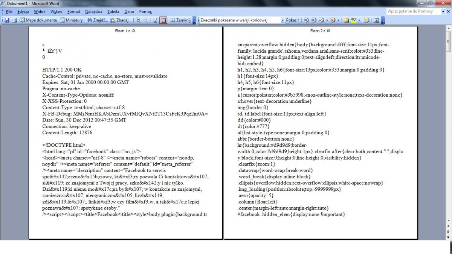Open the Format menu
452x254 pixels.
[x=74, y=12]
